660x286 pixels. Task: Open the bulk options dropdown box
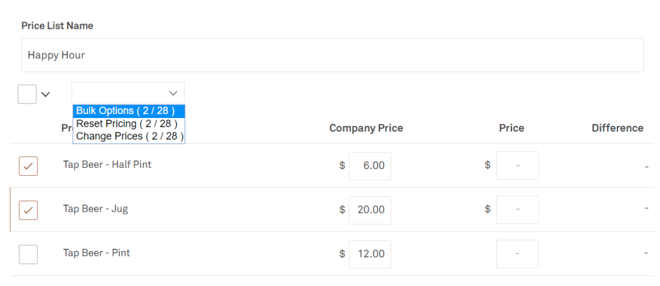128,93
